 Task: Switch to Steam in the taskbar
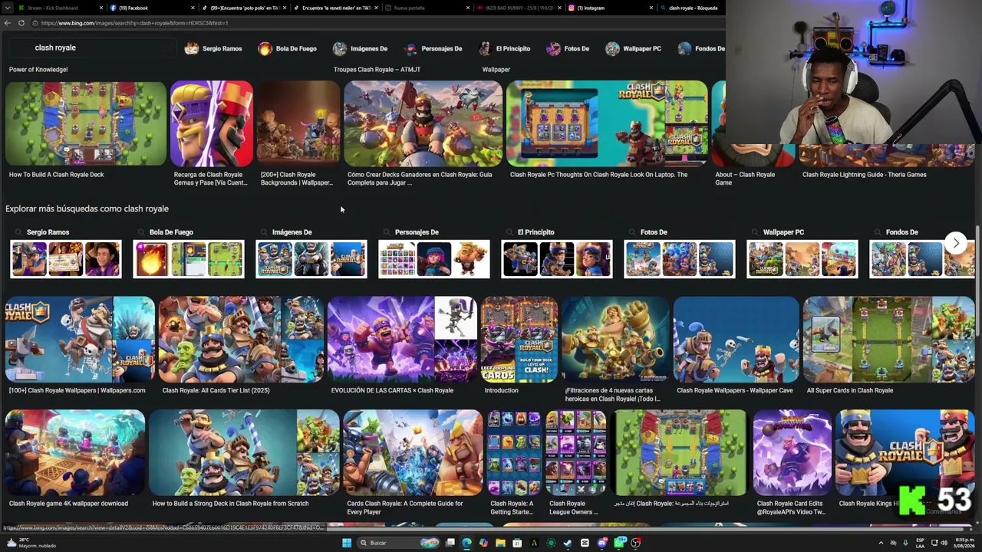(x=568, y=543)
